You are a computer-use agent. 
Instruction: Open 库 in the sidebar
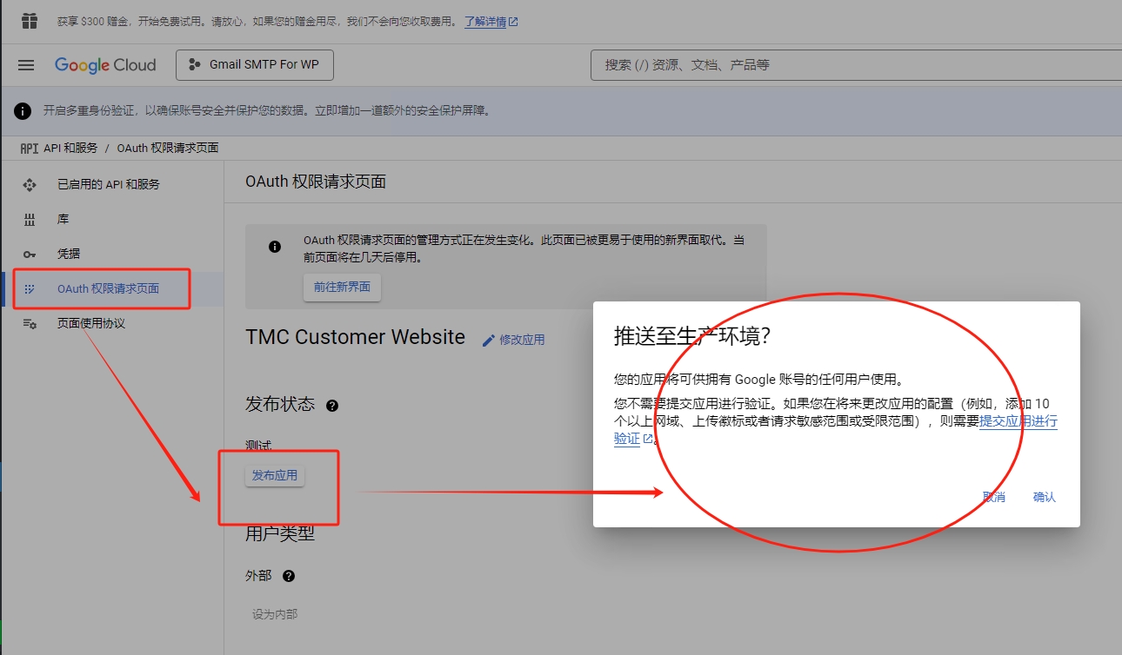click(63, 219)
